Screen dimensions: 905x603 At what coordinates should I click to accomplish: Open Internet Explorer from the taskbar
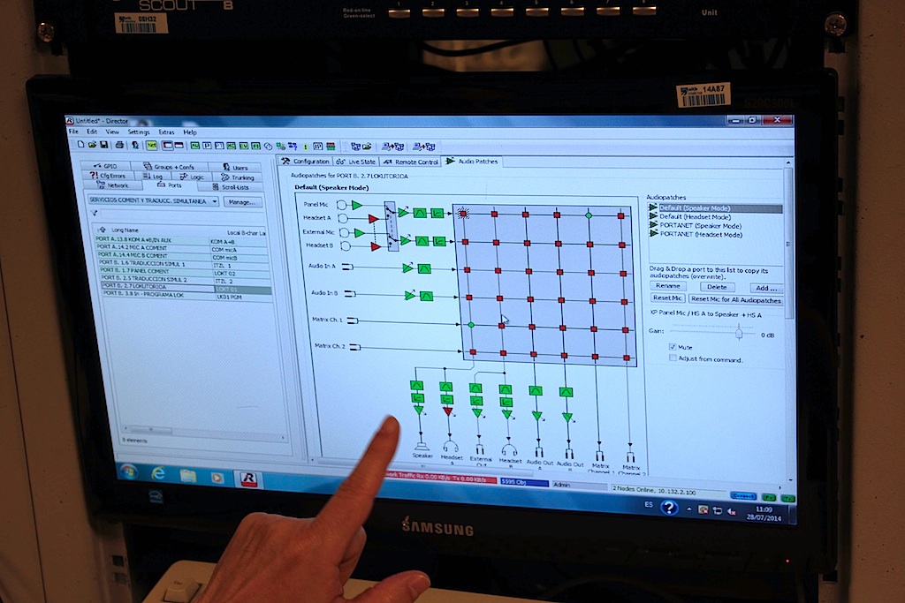pos(157,474)
